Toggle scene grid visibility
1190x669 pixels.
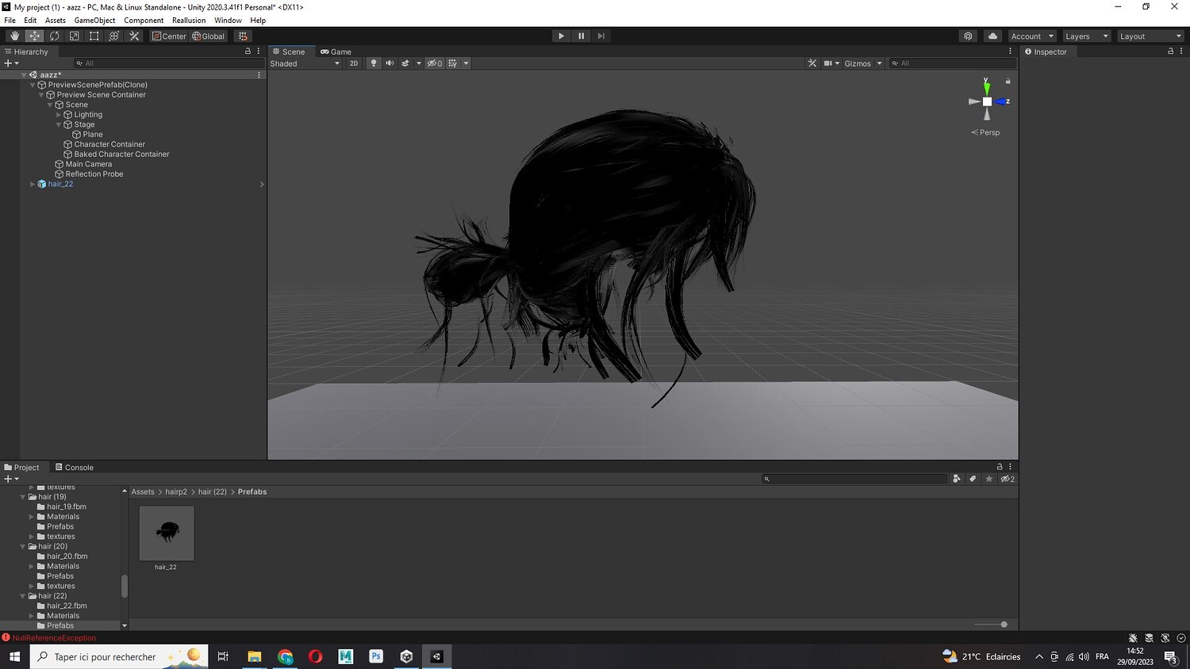(452, 63)
